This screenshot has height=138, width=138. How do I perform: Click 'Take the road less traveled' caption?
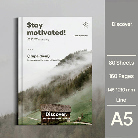click(x=56, y=119)
